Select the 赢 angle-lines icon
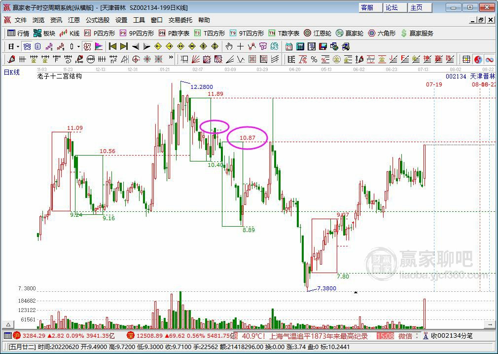Viewport: 498px width, 354px height. [x=439, y=59]
